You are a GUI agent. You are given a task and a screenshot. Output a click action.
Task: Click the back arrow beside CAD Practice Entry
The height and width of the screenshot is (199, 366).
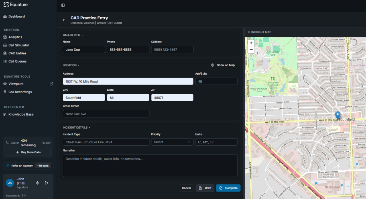pos(64,20)
